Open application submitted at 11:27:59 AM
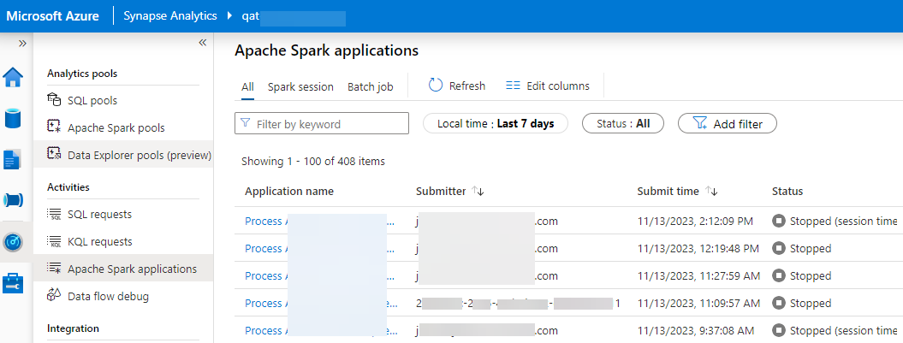903x343 pixels. (320, 276)
